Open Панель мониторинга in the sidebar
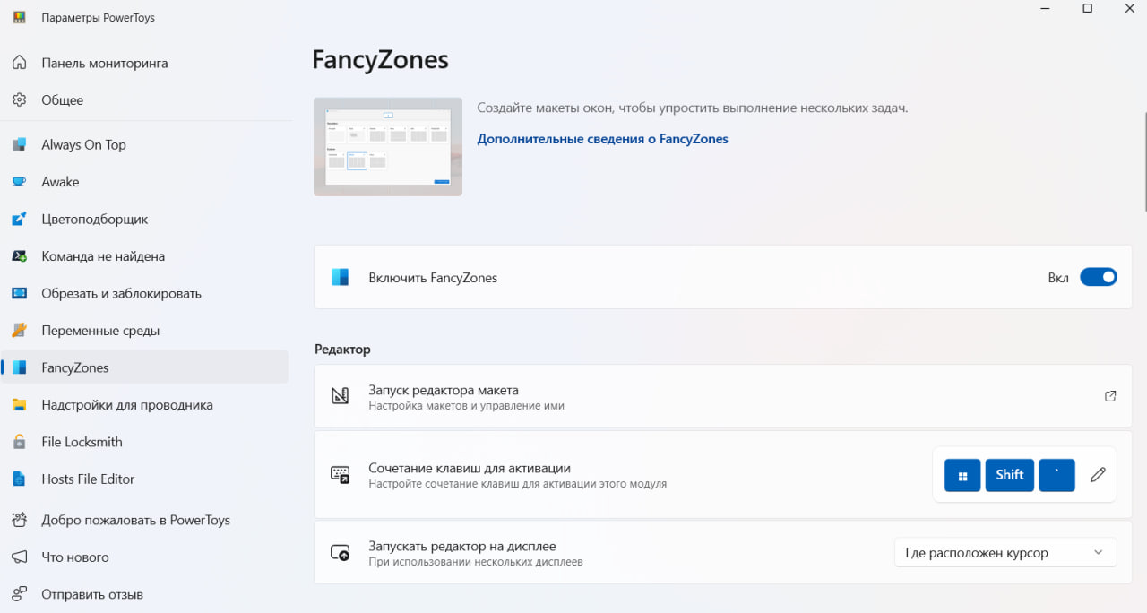 [104, 64]
